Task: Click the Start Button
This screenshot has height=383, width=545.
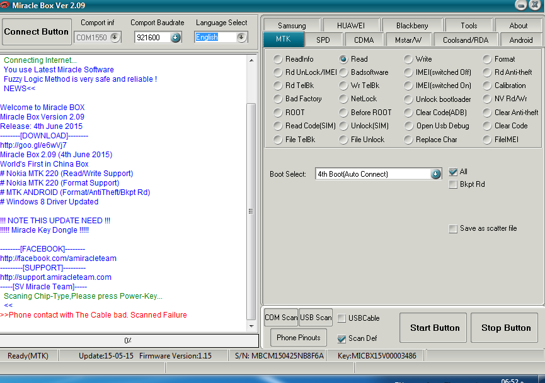Action: (x=433, y=328)
